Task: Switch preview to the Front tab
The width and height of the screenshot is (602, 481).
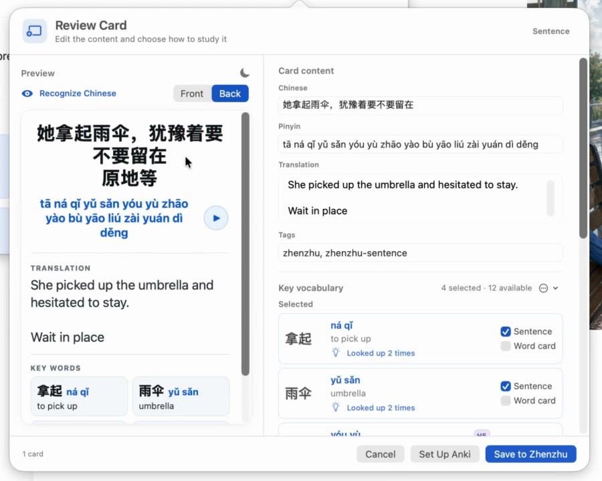Action: pyautogui.click(x=192, y=94)
